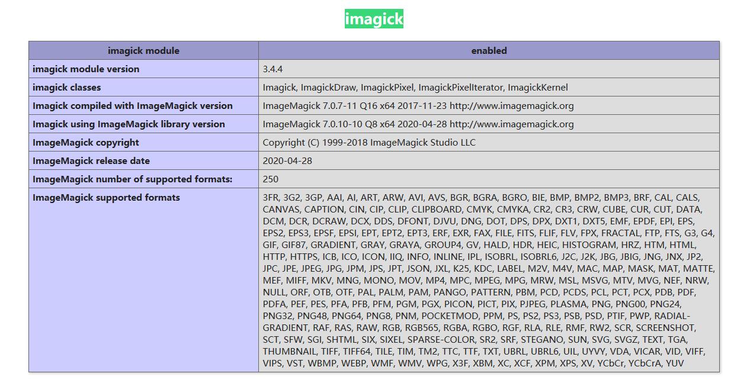Click the 'ImageMagick release date' label
Image resolution: width=750 pixels, height=383 pixels.
click(x=91, y=161)
